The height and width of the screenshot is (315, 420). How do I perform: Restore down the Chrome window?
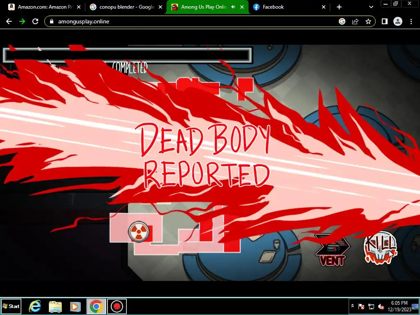point(396,3)
